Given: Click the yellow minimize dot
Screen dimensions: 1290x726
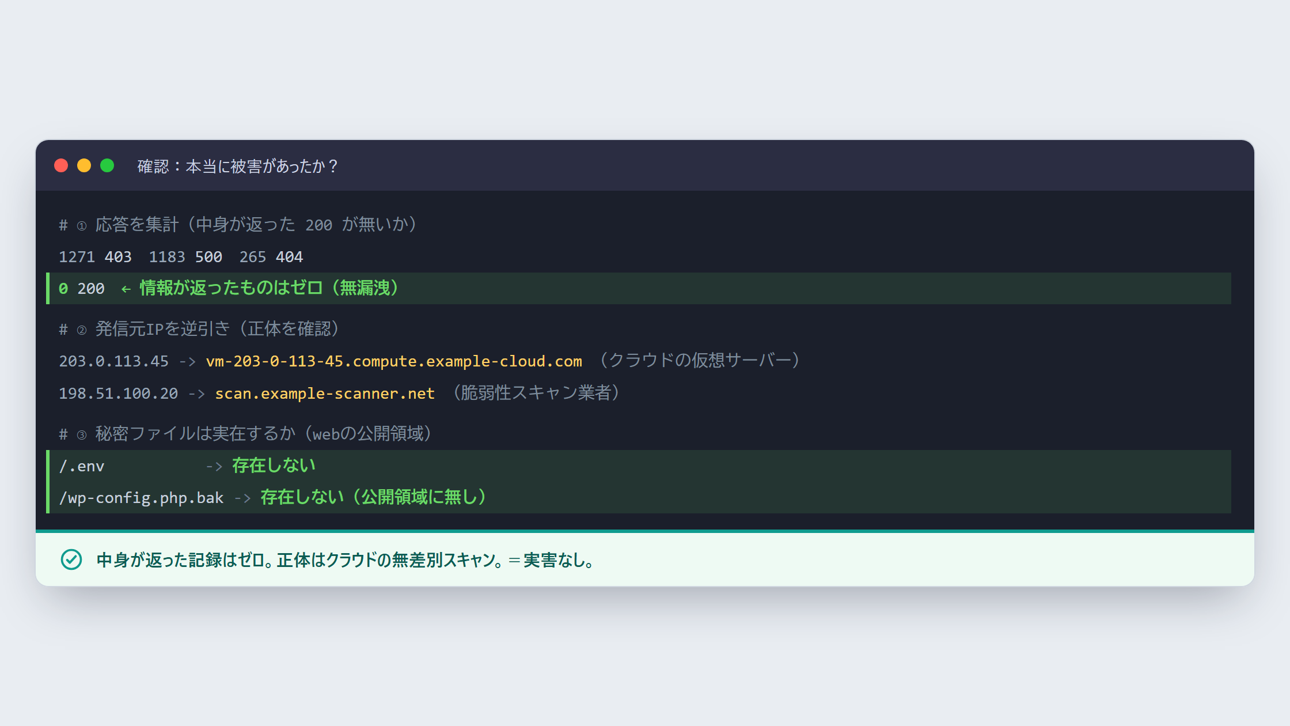Looking at the screenshot, I should 84,166.
